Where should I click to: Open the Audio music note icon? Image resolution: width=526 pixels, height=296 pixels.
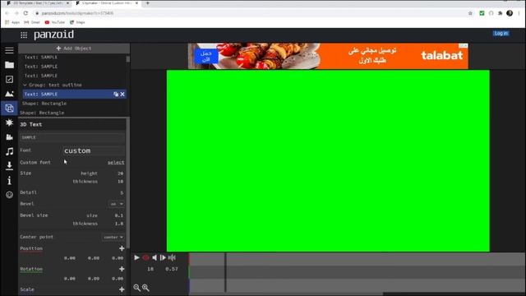9,151
